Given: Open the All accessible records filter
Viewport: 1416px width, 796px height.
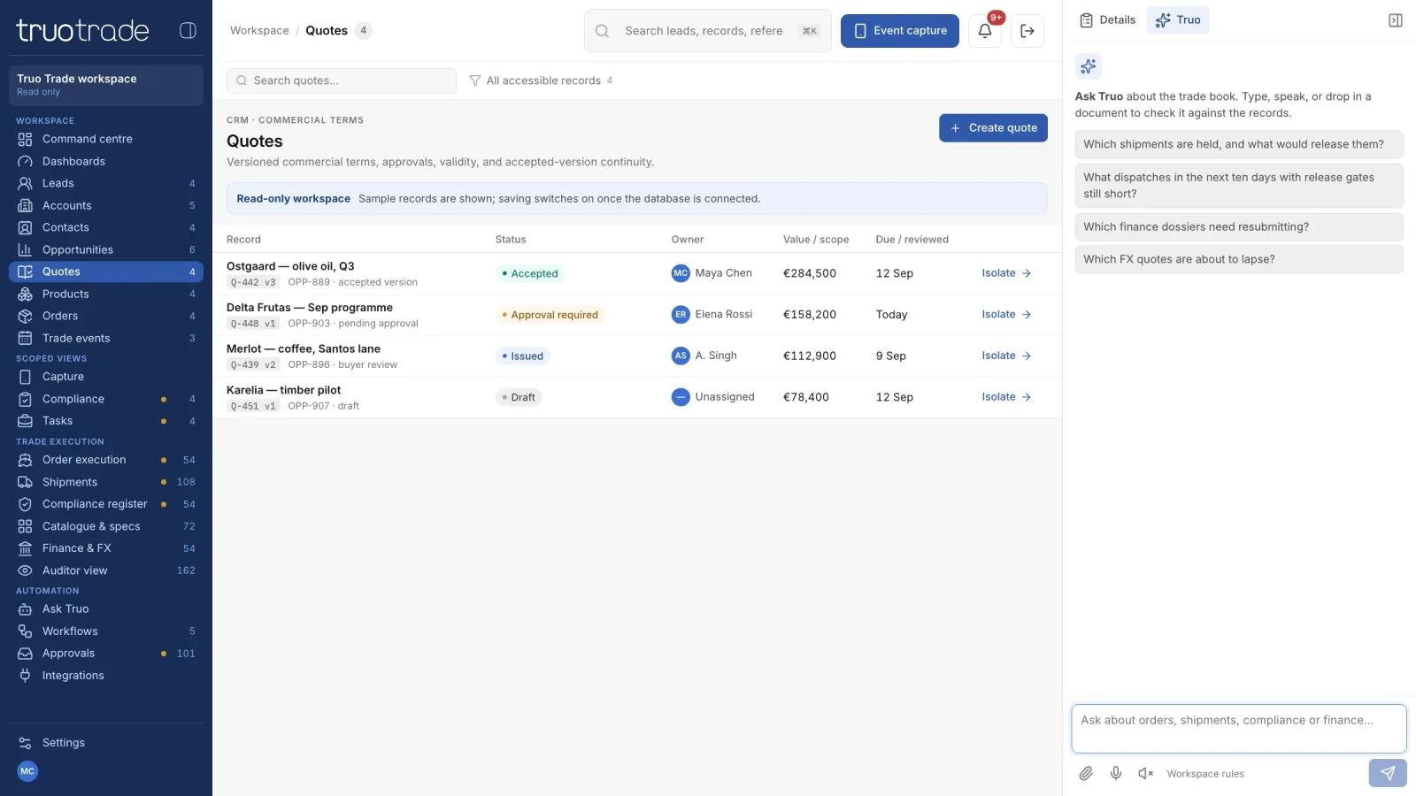Looking at the screenshot, I should coord(541,80).
